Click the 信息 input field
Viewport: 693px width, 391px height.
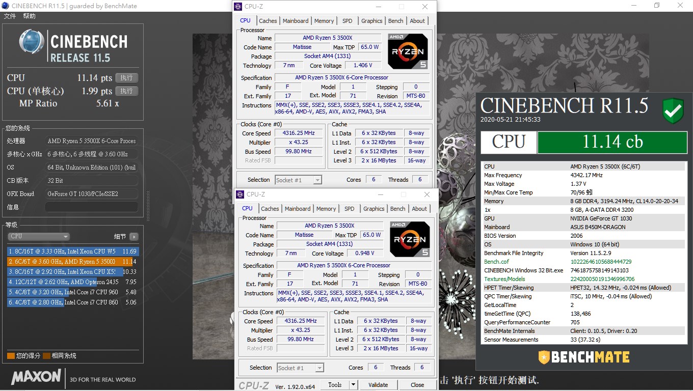(x=92, y=207)
